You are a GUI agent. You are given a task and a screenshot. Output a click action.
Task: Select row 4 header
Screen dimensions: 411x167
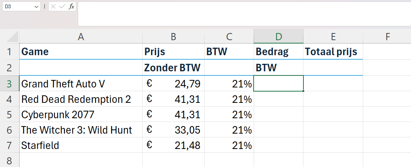tap(9, 99)
